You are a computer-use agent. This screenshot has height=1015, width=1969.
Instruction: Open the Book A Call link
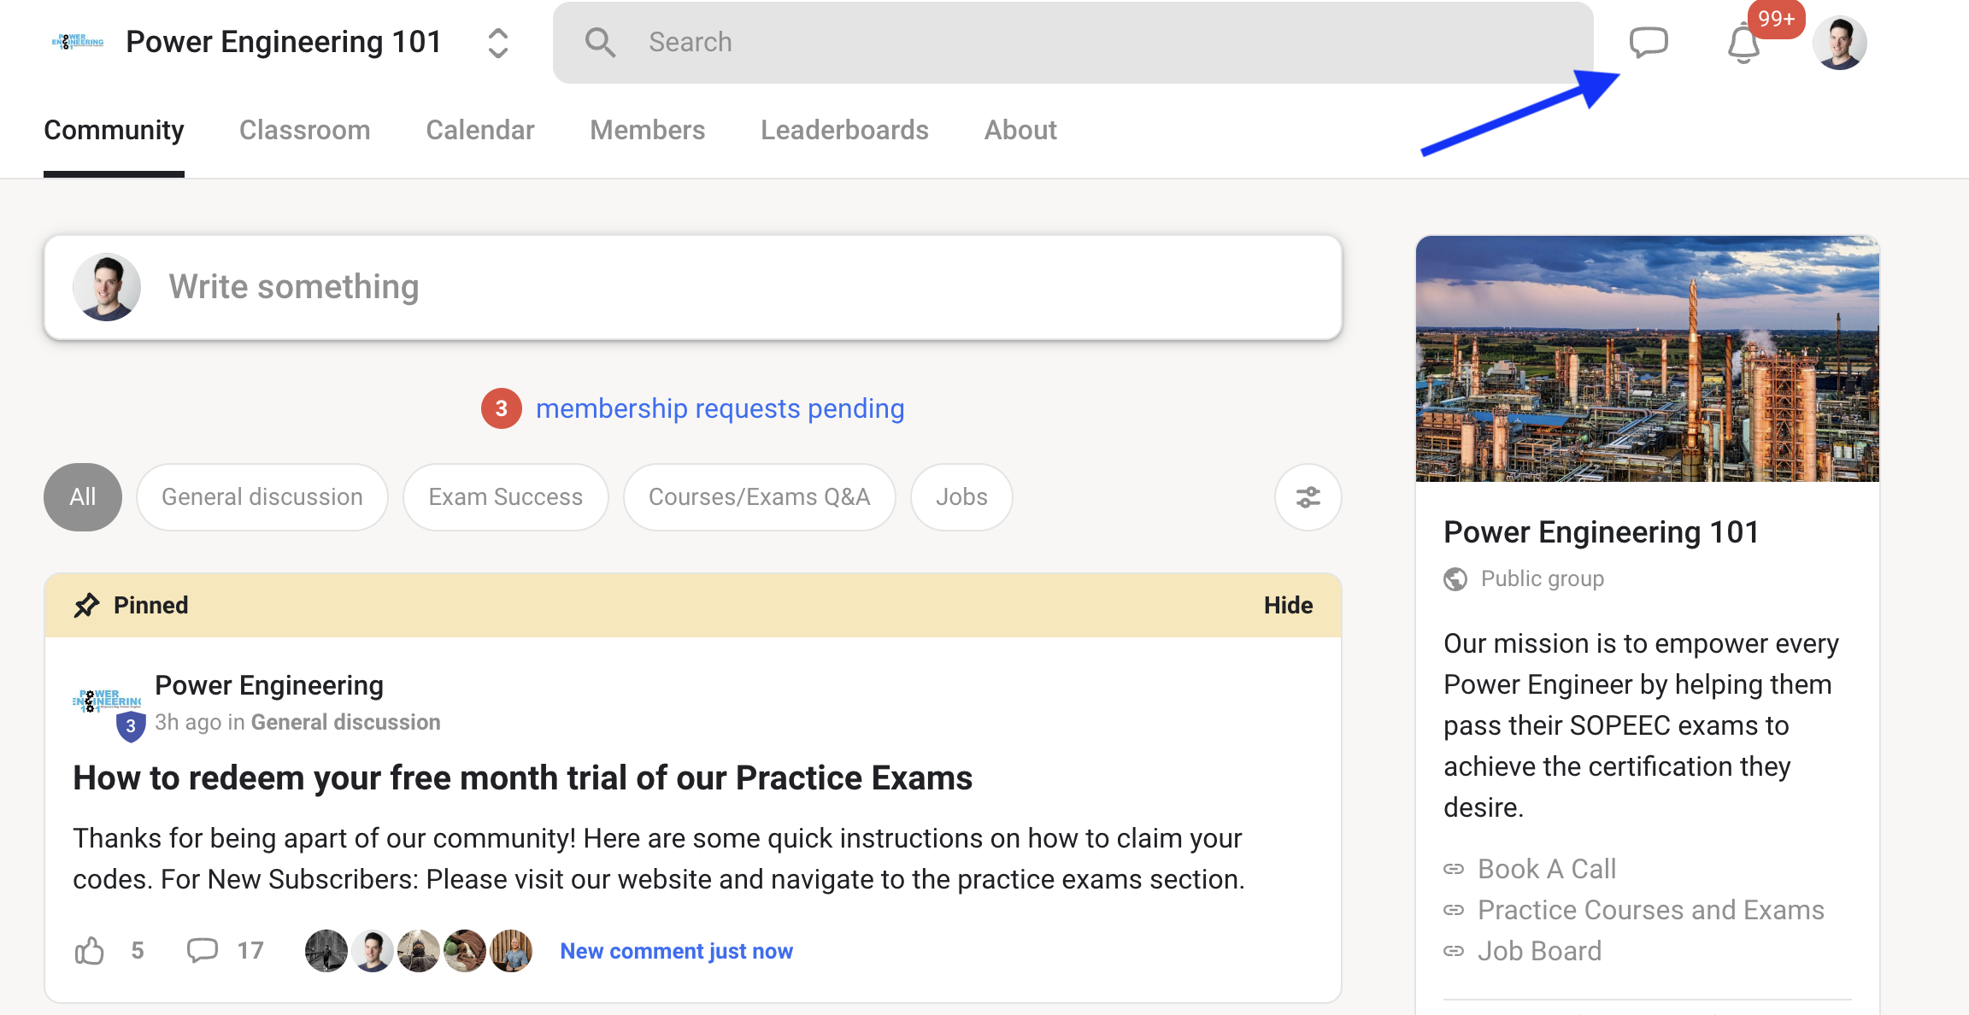(x=1547, y=869)
